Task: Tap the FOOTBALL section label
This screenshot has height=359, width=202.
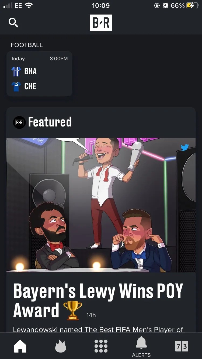Action: (27, 45)
